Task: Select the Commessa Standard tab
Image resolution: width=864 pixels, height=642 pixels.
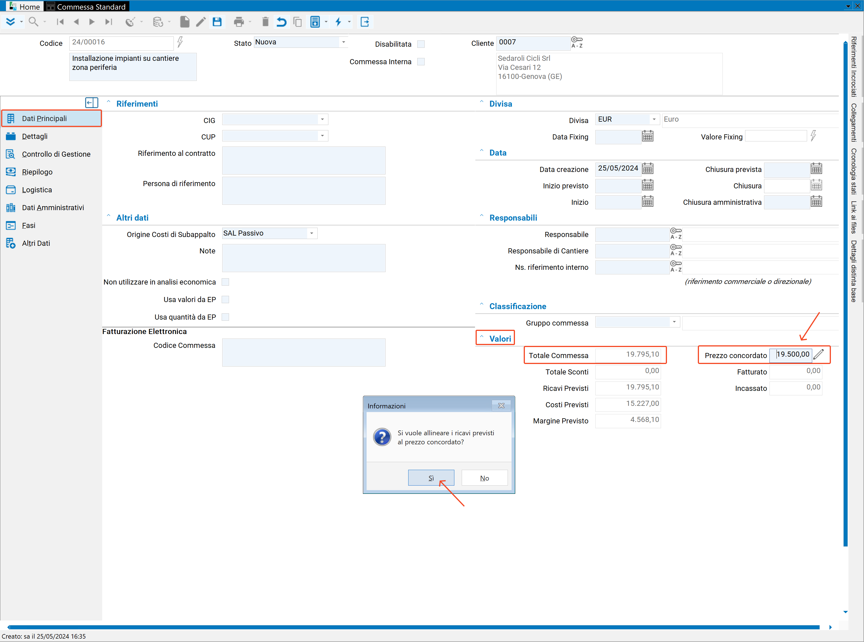Action: pyautogui.click(x=87, y=6)
